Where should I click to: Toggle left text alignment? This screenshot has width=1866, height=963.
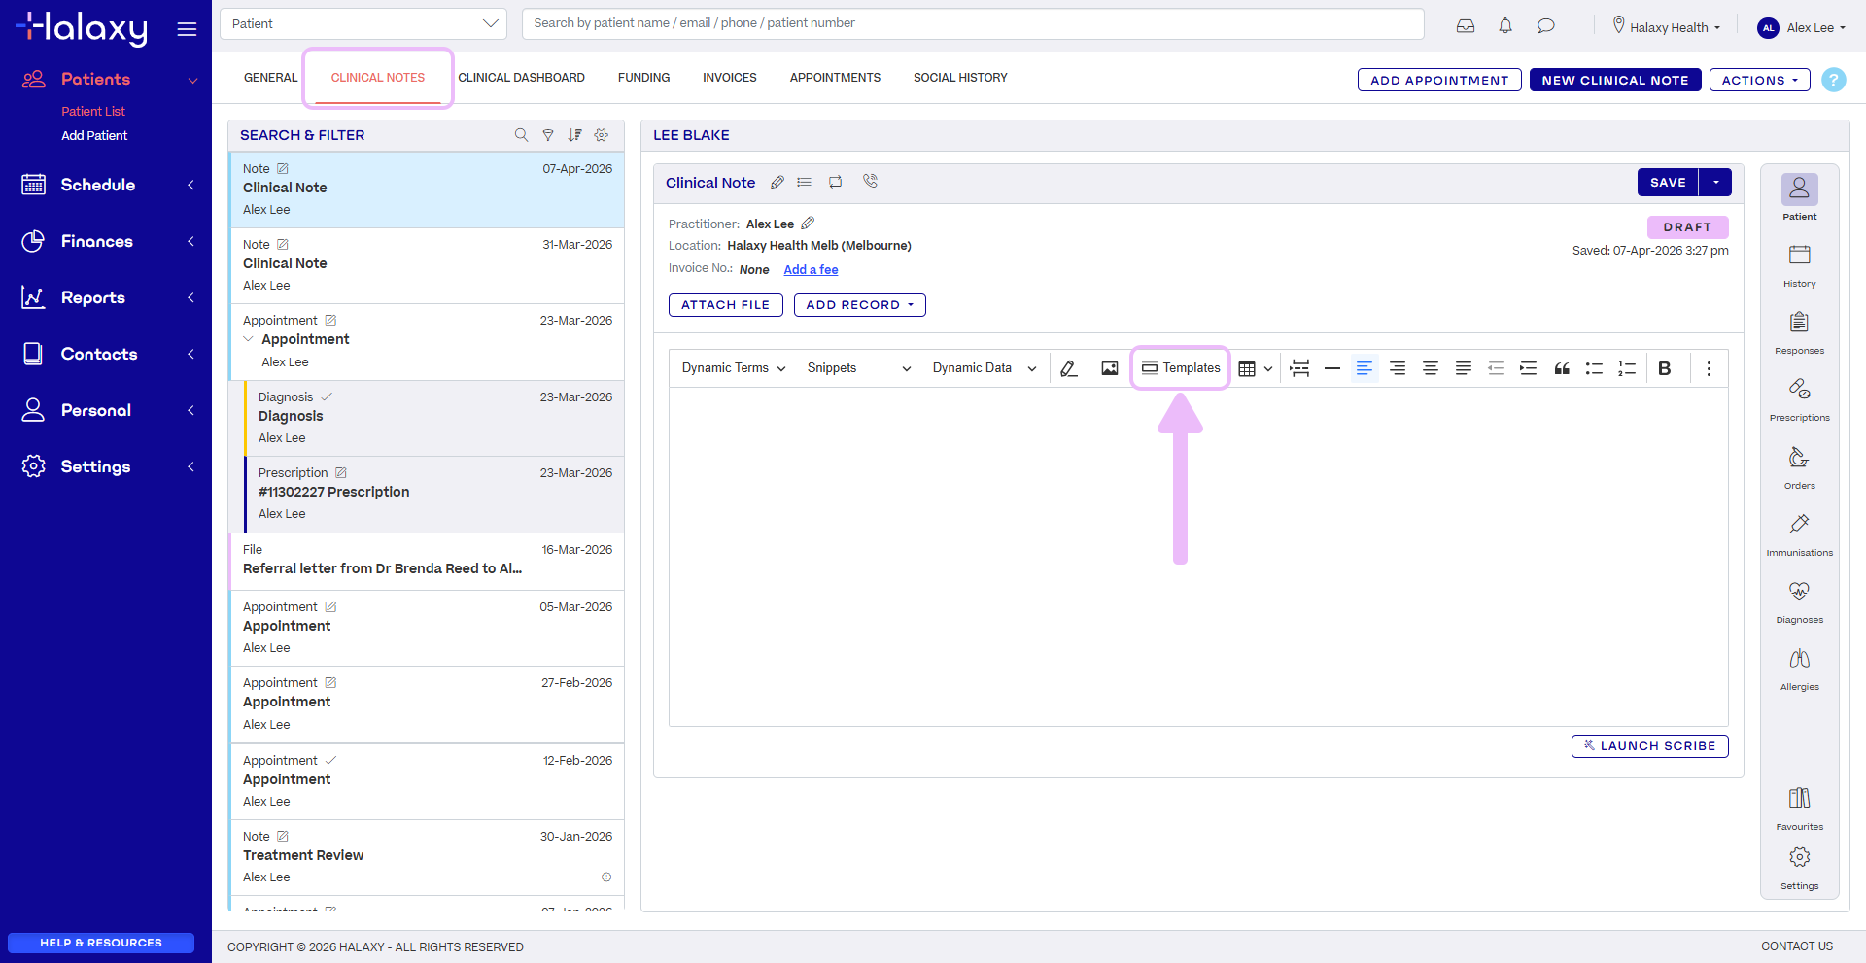tap(1365, 368)
